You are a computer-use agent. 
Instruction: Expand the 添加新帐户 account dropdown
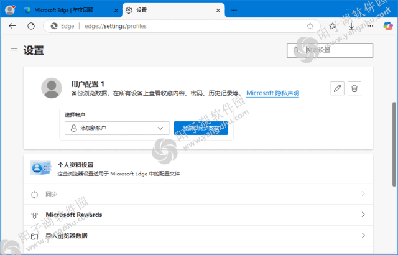coord(117,128)
